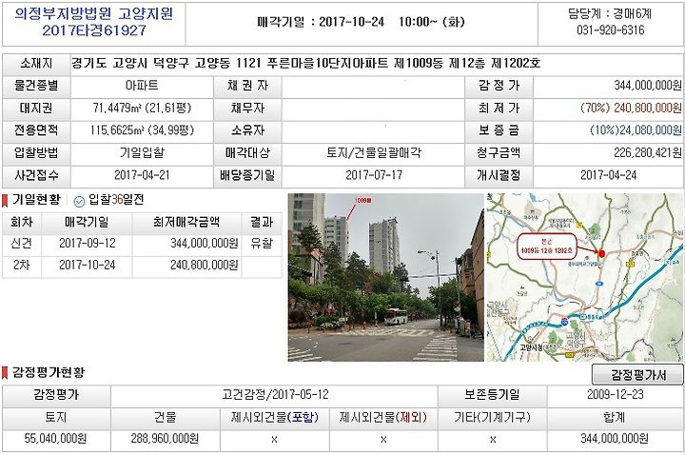Click the 1009동 12층 1202호 map callout

pos(547,247)
